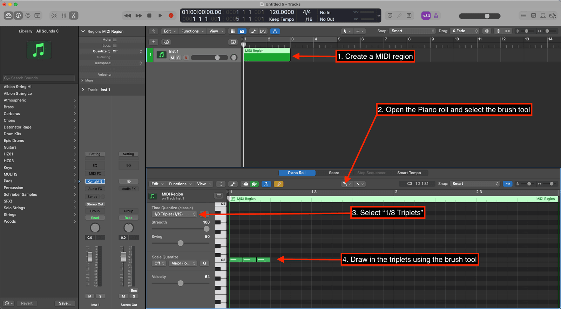Open the Mixer button in control bar
Viewport: 561px width, 309px height.
[x=64, y=15]
